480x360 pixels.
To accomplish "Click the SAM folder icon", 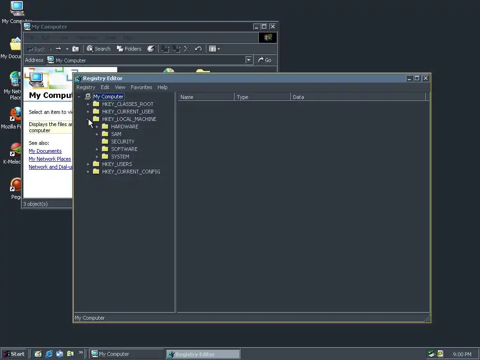I will click(x=105, y=134).
